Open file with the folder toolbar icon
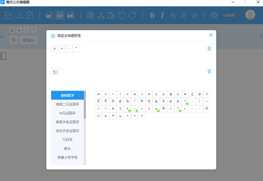263x181 pixels. click(8, 16)
